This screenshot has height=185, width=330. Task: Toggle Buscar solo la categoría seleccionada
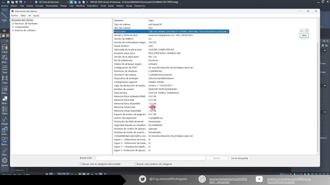(x=81, y=164)
